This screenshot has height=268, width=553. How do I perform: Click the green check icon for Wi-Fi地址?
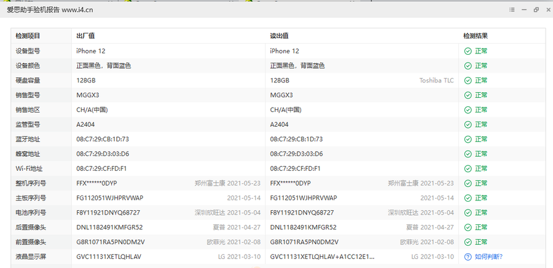[468, 168]
